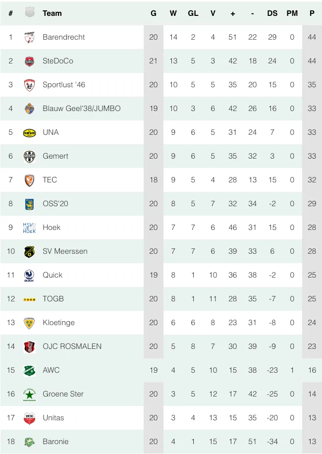Click the W wins column header
This screenshot has width=322, height=454.
173,13
